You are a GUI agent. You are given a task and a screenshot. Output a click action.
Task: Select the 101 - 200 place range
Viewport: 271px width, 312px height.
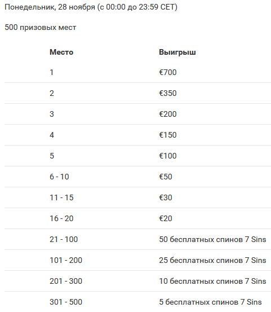(x=66, y=260)
